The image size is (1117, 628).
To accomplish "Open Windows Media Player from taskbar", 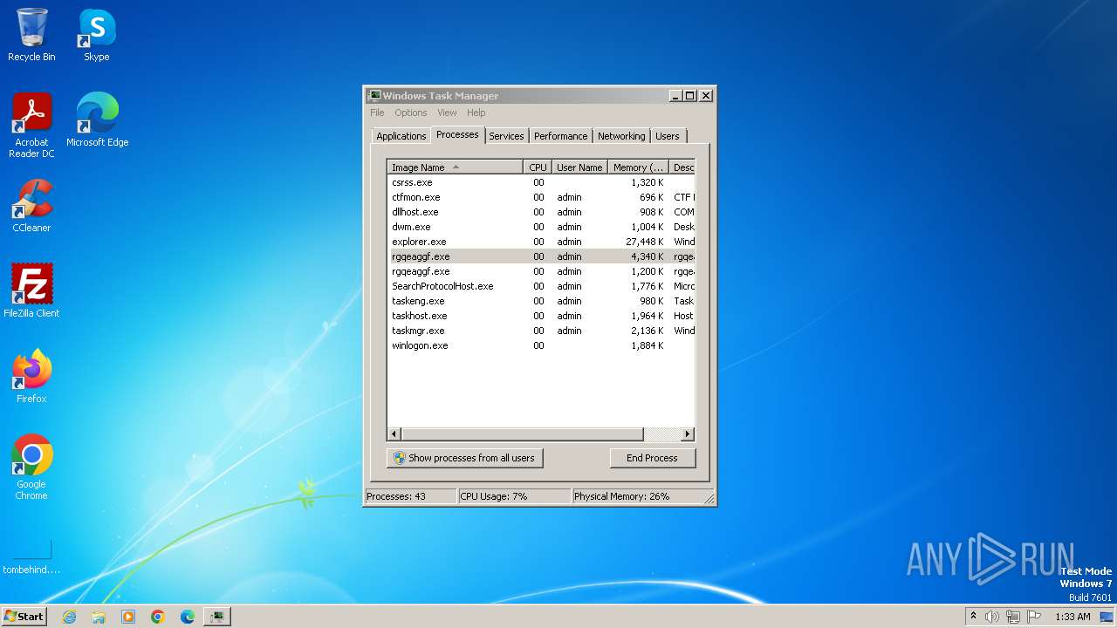I will coord(128,617).
